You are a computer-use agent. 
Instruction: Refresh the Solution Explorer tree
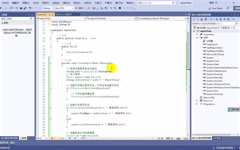point(220,19)
